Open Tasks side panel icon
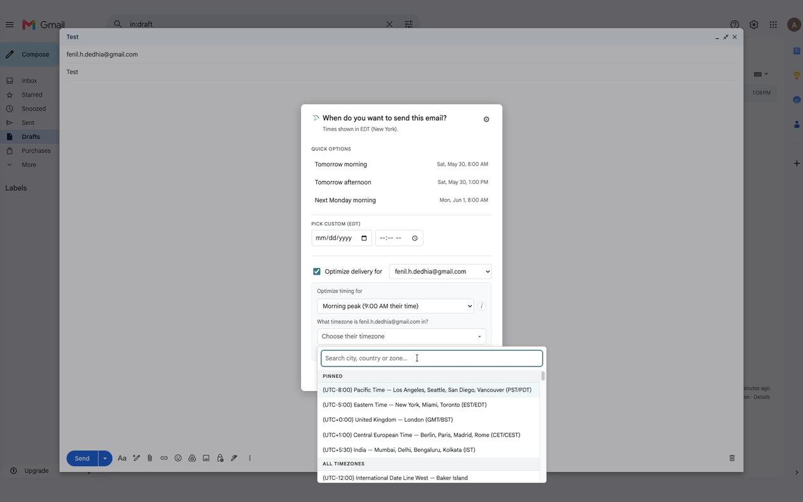The image size is (803, 502). pyautogui.click(x=797, y=99)
